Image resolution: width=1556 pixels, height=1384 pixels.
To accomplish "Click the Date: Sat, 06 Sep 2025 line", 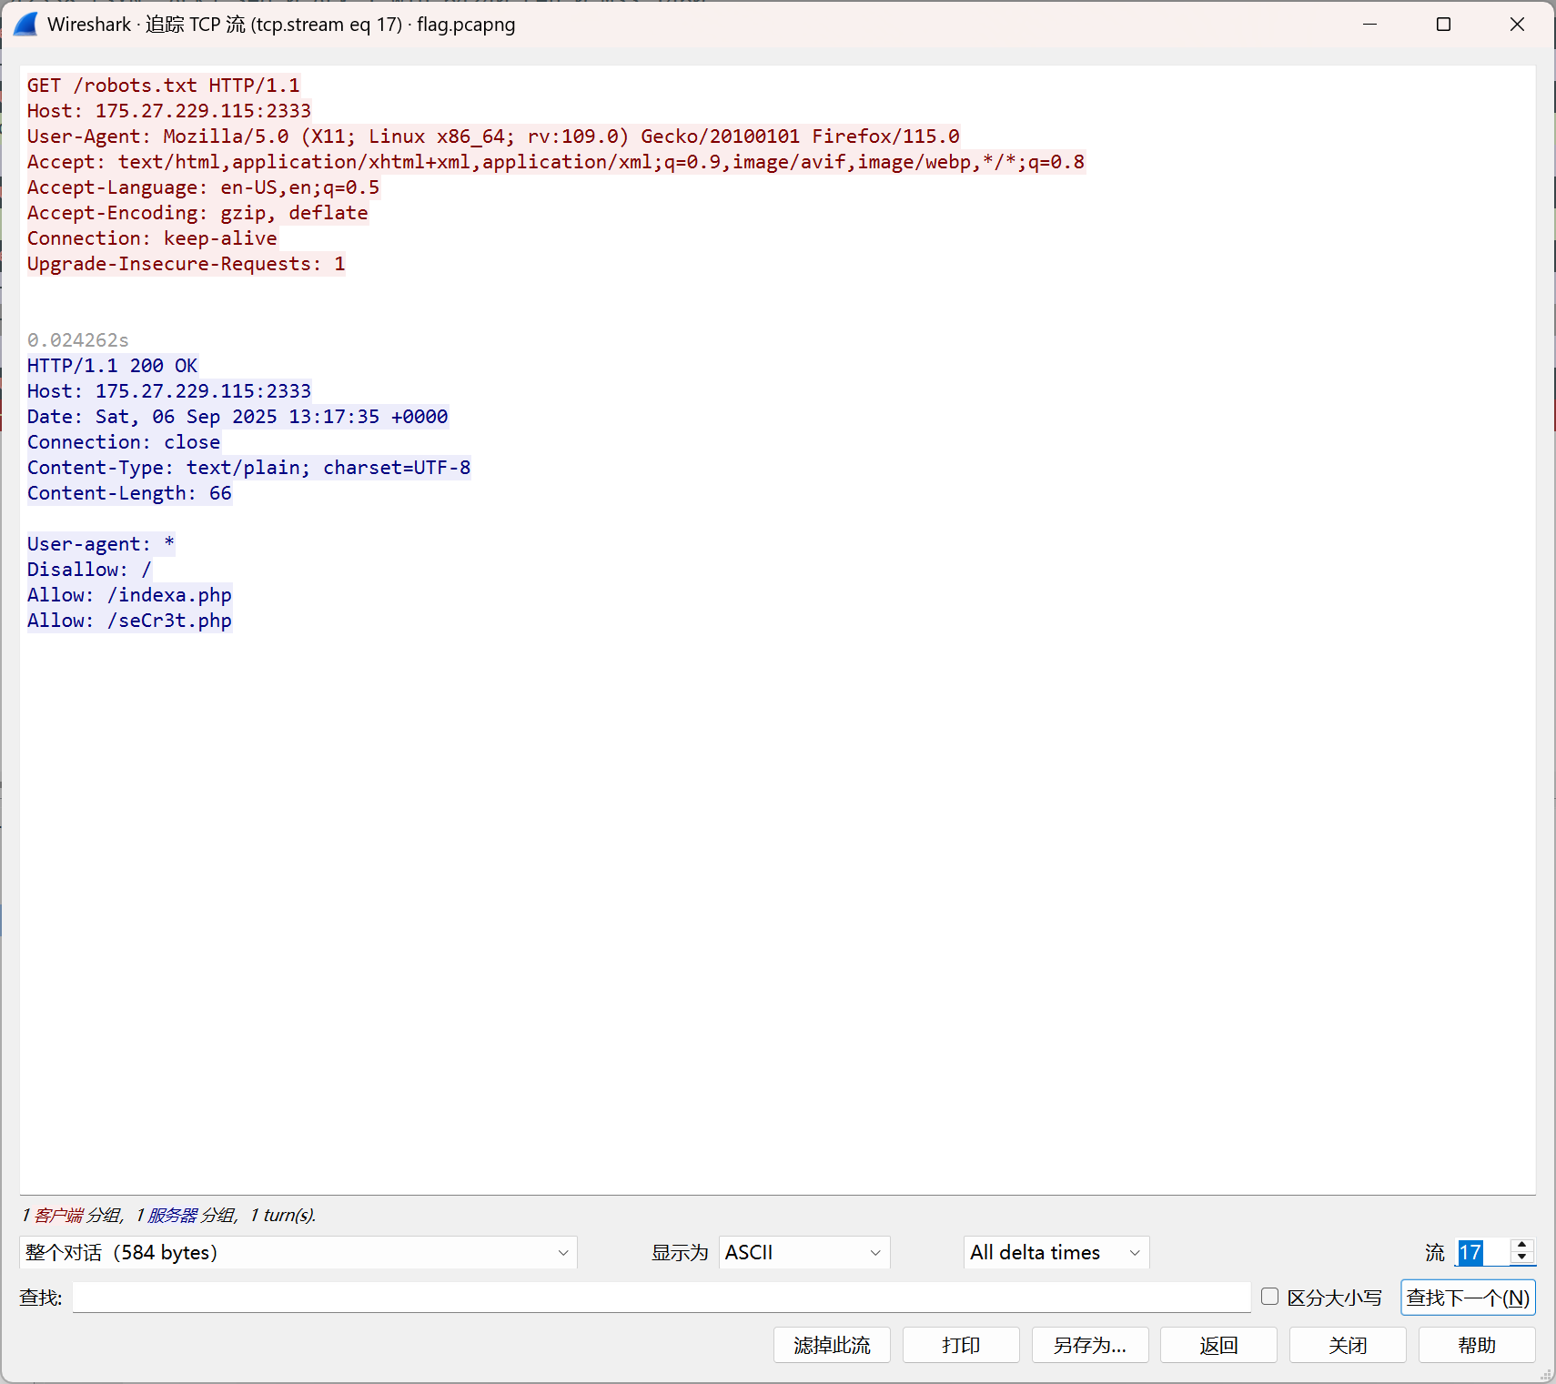I will (x=237, y=417).
